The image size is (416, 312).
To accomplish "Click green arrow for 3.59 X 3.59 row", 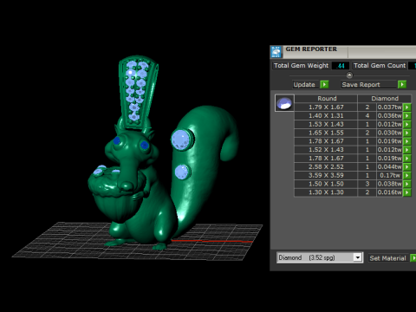I will coord(406,175).
